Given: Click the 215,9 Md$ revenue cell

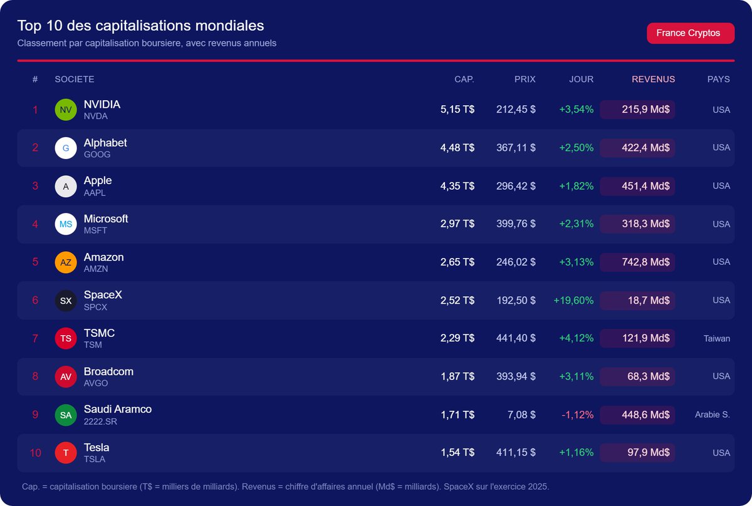Looking at the screenshot, I should tap(637, 110).
